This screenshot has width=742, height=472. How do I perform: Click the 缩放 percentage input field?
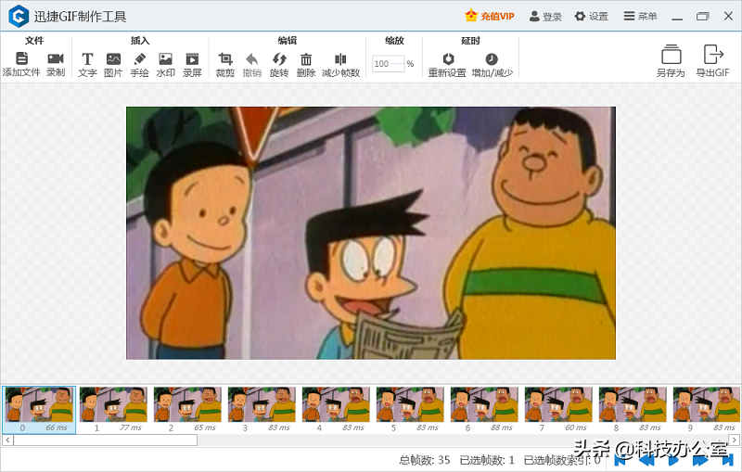388,64
